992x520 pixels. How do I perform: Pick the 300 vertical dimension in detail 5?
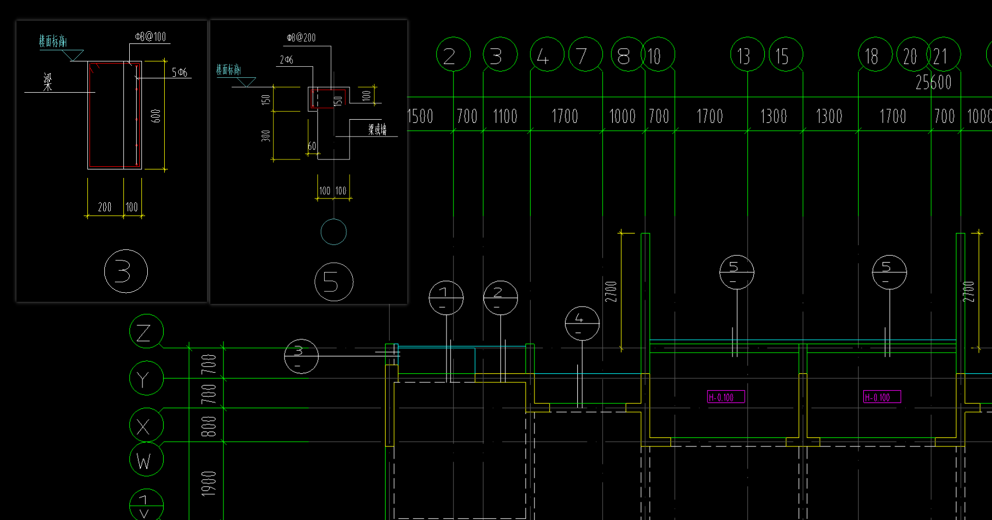click(266, 136)
